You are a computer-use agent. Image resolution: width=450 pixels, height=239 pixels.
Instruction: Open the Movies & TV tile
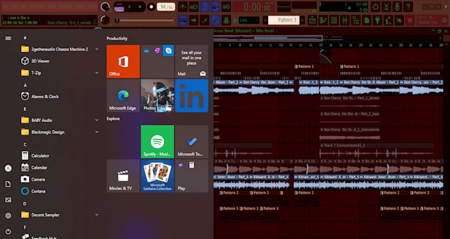(x=123, y=176)
